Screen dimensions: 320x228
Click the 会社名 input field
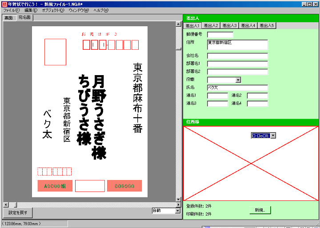[237, 56]
